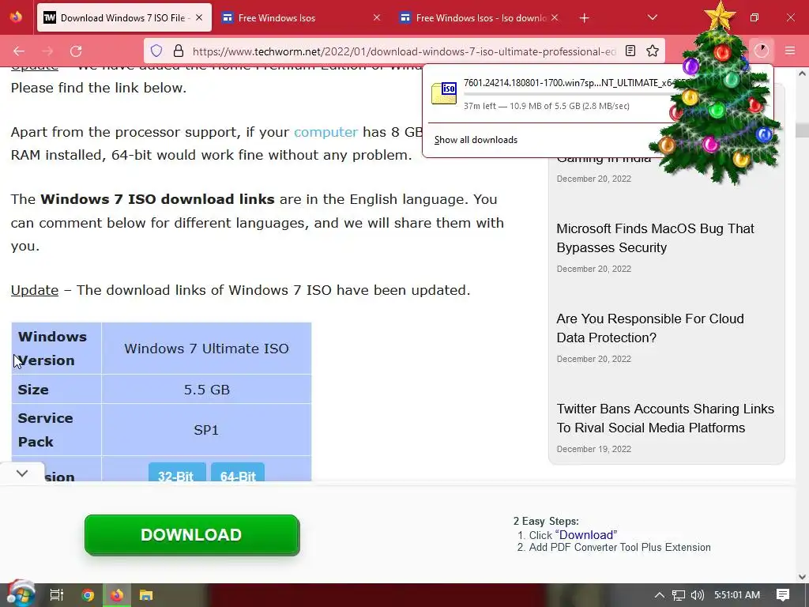Switch to the Free Windows Isos tab
809x607 pixels.
click(x=301, y=17)
